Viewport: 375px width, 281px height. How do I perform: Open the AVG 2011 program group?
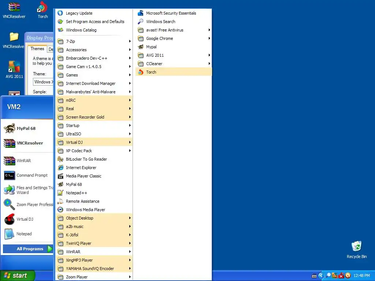click(173, 55)
